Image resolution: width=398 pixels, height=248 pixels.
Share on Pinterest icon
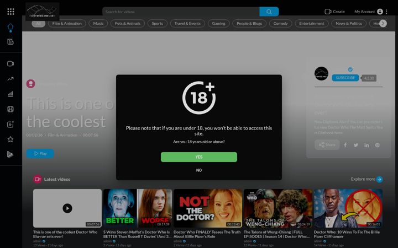pos(378,145)
